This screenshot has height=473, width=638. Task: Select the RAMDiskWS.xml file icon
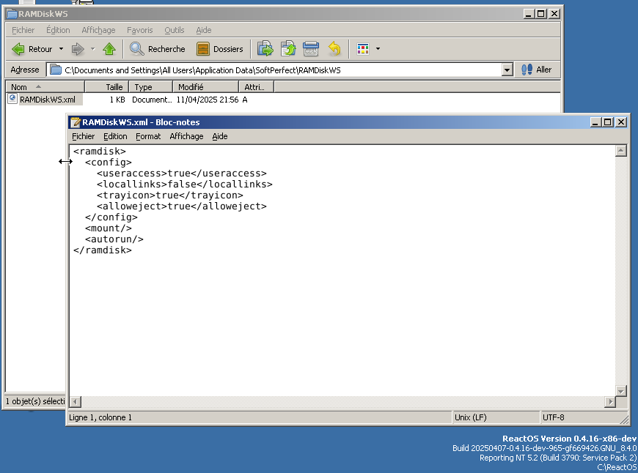coord(12,99)
